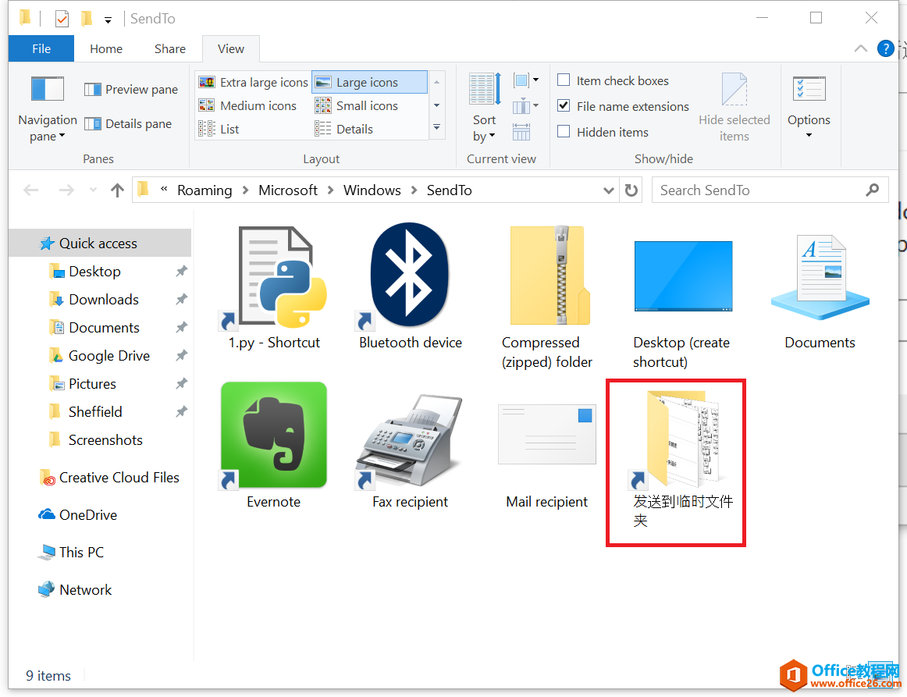This screenshot has width=907, height=697.
Task: Go back with the Back arrow
Action: [31, 190]
